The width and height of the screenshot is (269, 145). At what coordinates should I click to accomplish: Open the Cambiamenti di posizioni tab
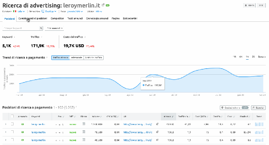click(x=33, y=19)
